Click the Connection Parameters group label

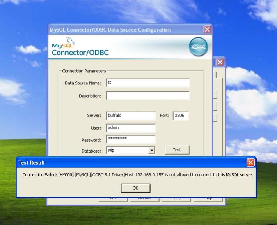[x=84, y=71]
